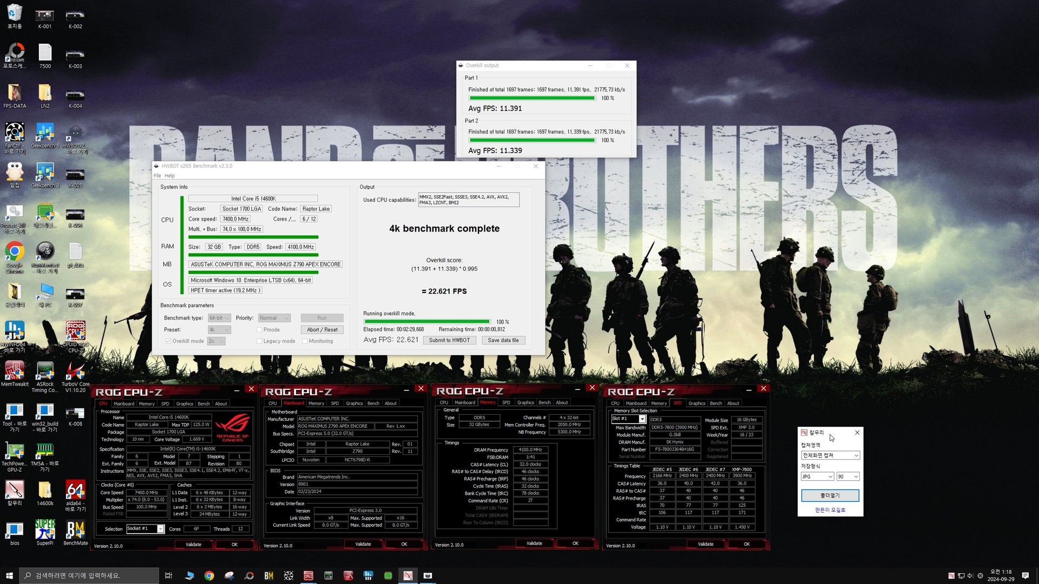Launch TurboV Core V1.10.20 icon

tap(75, 377)
